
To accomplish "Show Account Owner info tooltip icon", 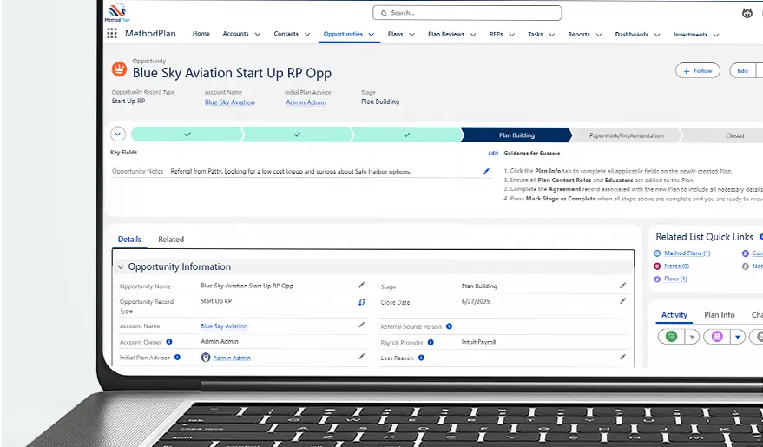I will point(169,341).
